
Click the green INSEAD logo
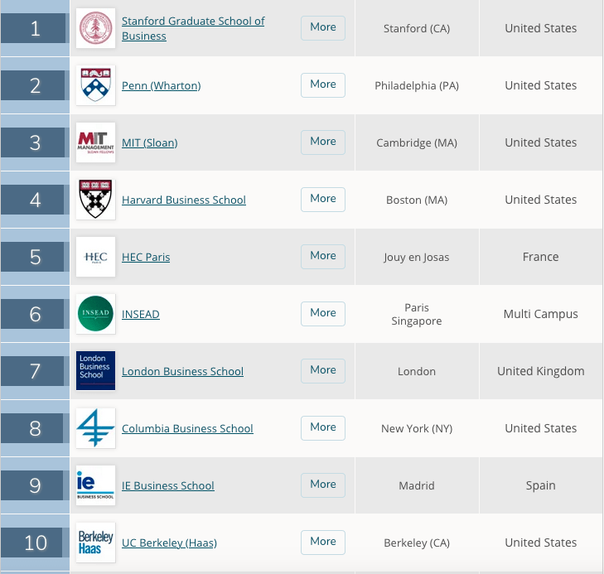95,314
